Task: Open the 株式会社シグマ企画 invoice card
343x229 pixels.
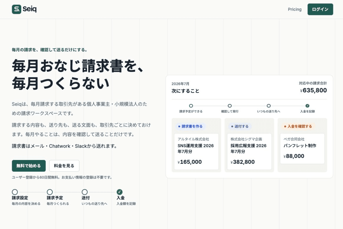Action: click(249, 151)
